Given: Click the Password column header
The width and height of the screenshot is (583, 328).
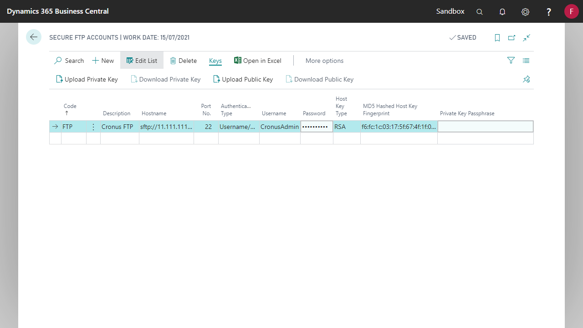Looking at the screenshot, I should click(x=314, y=113).
